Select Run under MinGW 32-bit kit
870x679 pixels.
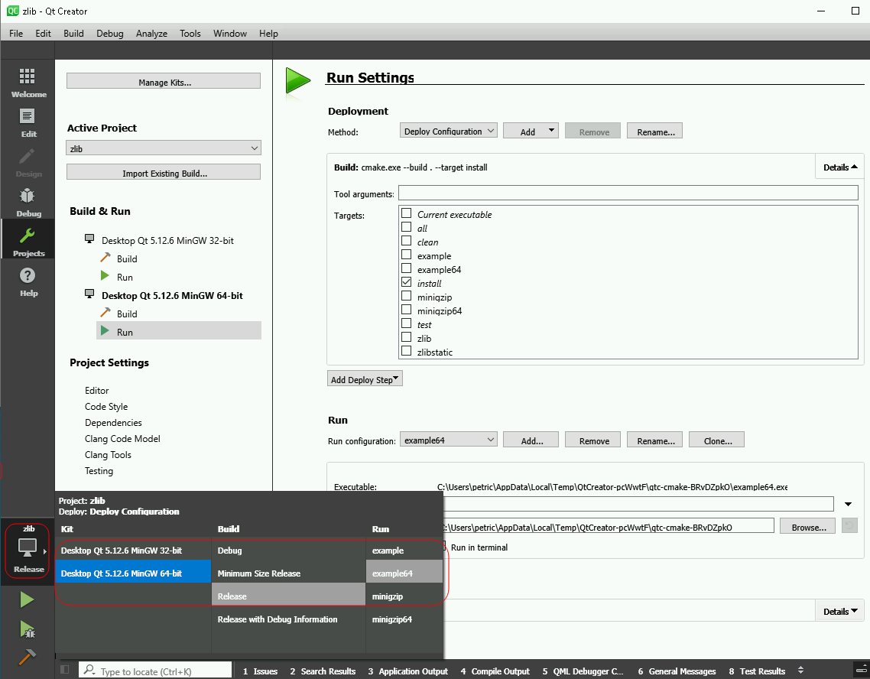coord(125,277)
